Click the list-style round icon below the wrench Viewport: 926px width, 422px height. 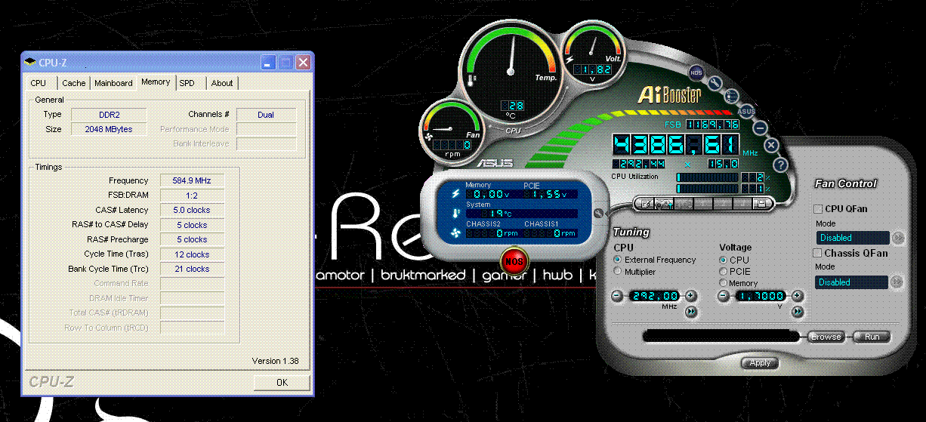tap(731, 96)
